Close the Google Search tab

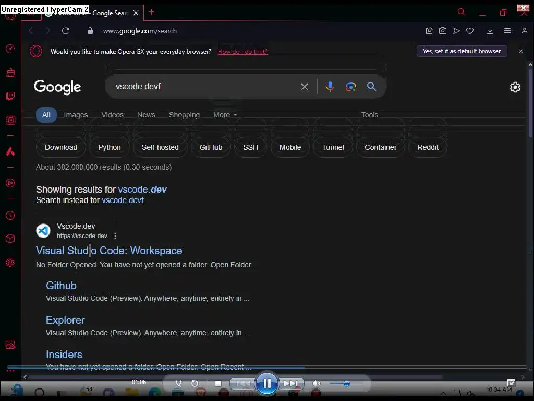[x=136, y=13]
